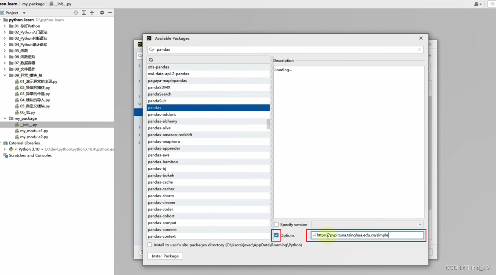Screen dimensions: 496x275
Task: Enable the Specify version checkbox
Action: 277,225
